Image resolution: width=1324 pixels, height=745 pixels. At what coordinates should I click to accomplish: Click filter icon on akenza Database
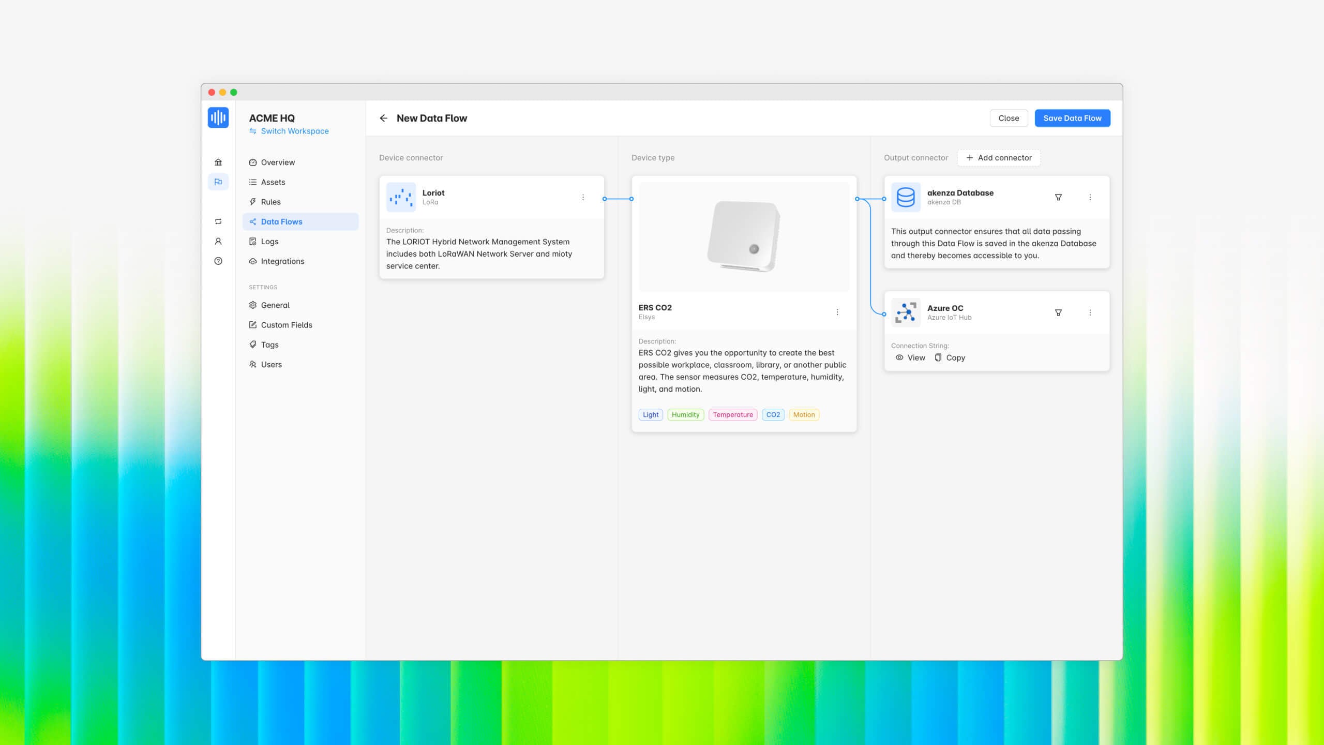(x=1058, y=197)
